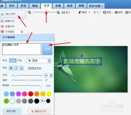Open the 美容 tab

(x=23, y=6)
